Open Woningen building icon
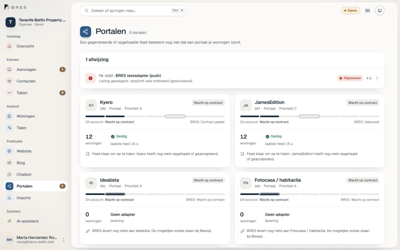 pyautogui.click(x=9, y=116)
